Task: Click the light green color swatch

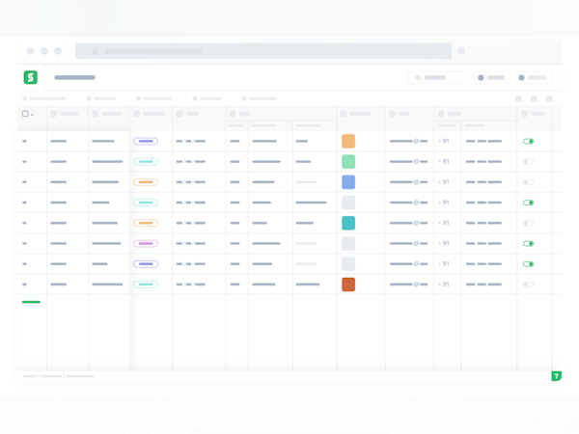Action: coord(348,162)
